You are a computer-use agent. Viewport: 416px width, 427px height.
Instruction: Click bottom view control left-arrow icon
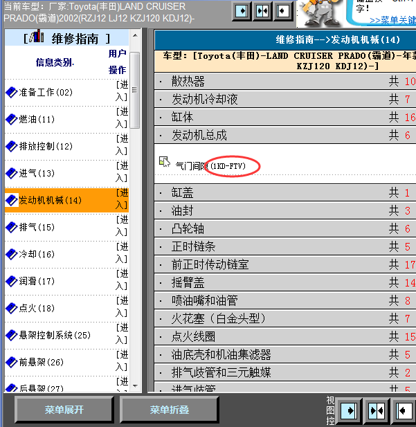point(404,410)
